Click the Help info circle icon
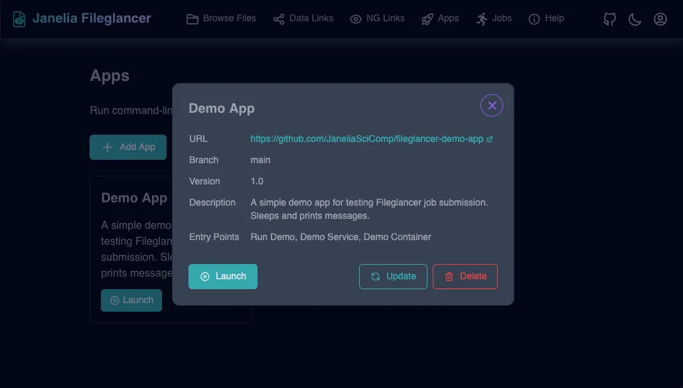Screen dimensions: 683x388 point(535,19)
